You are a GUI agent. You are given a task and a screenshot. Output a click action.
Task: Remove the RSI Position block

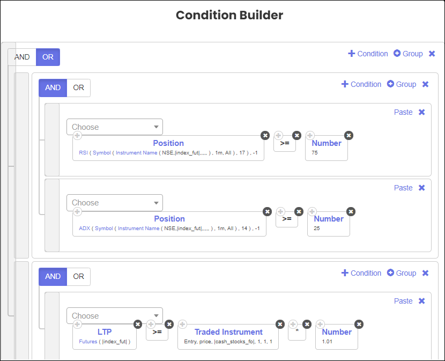point(265,135)
